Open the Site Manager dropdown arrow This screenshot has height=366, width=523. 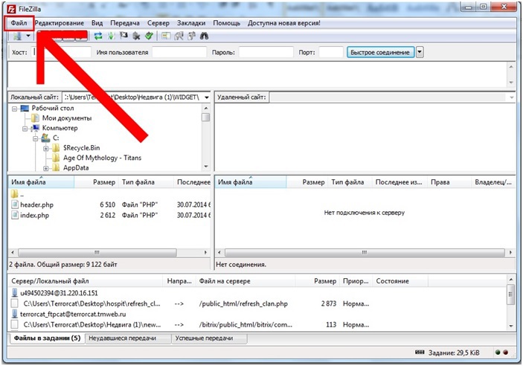pyautogui.click(x=28, y=36)
